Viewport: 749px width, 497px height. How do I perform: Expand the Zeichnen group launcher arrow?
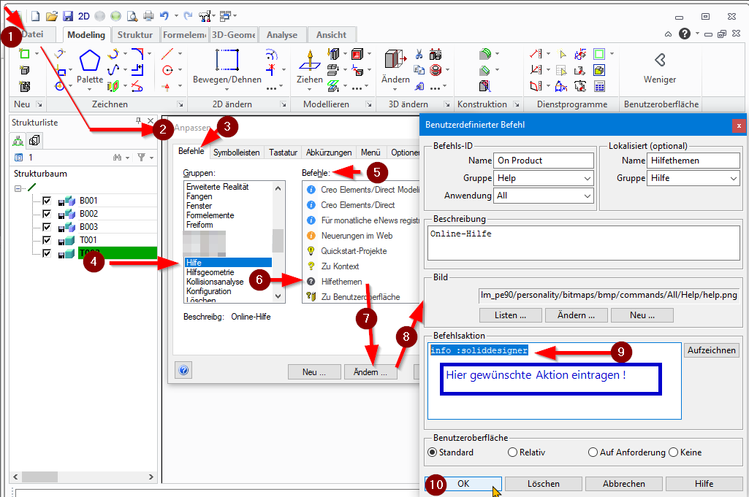pos(180,104)
